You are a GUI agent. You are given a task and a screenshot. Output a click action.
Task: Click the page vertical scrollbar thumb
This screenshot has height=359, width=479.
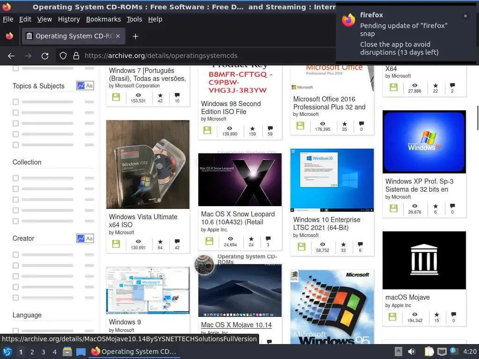pyautogui.click(x=477, y=118)
